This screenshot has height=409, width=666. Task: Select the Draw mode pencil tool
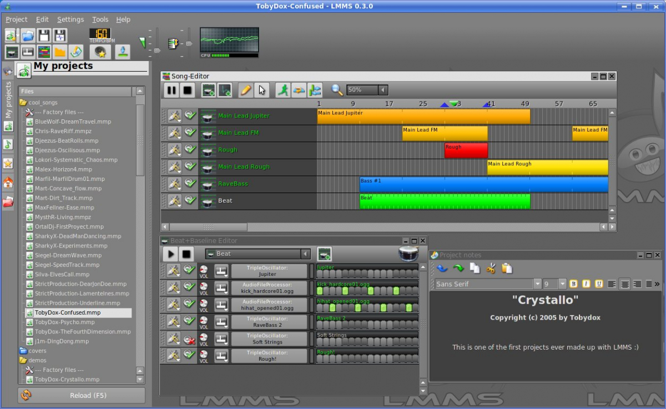[245, 90]
